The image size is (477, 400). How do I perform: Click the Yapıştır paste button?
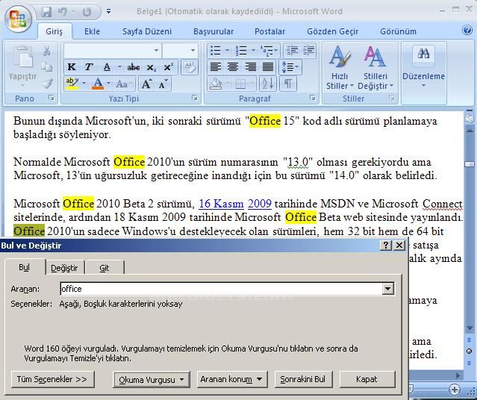(x=22, y=67)
